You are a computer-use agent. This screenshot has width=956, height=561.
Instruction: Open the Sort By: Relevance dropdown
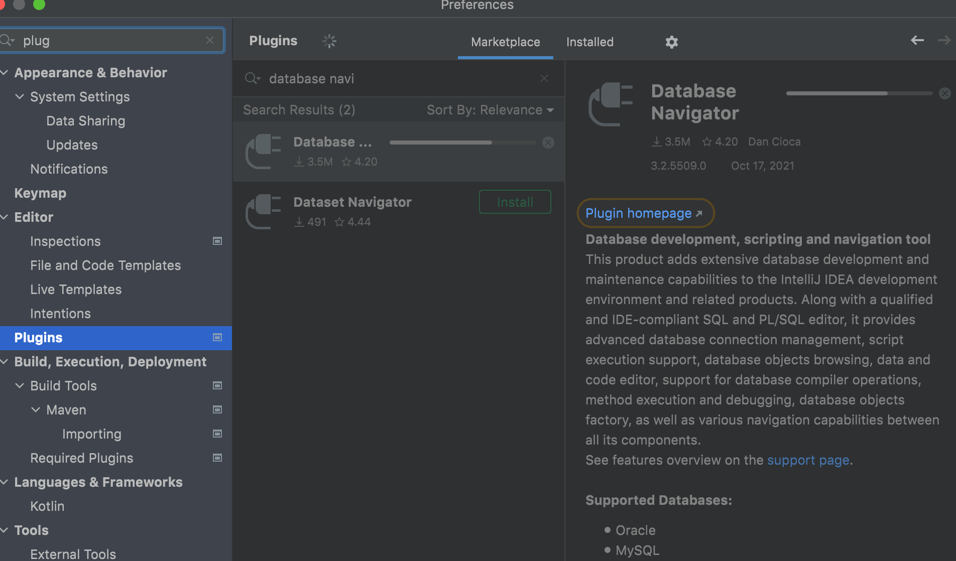click(490, 110)
